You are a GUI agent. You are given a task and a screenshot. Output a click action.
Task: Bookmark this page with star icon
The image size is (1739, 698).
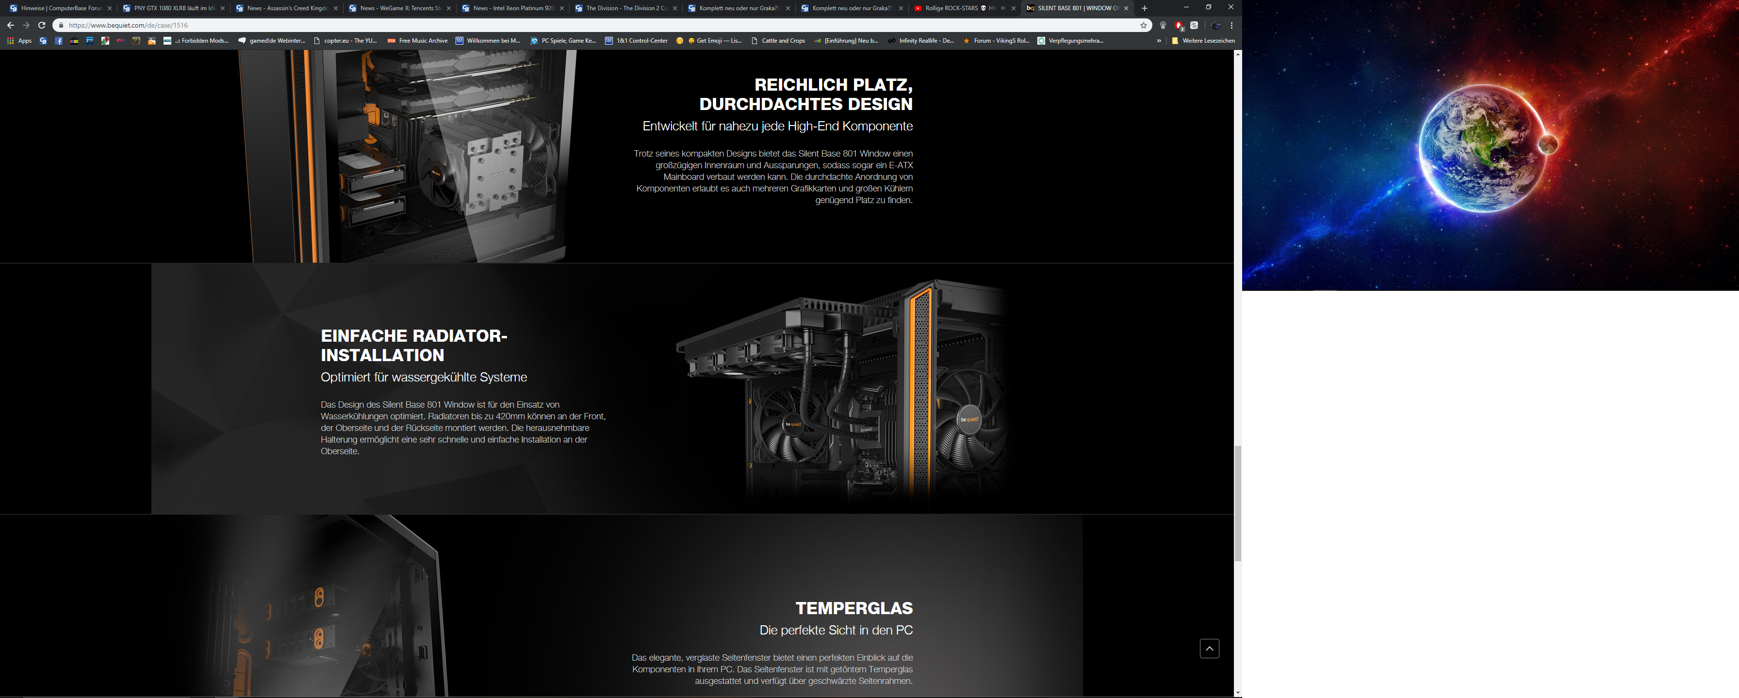[1144, 25]
